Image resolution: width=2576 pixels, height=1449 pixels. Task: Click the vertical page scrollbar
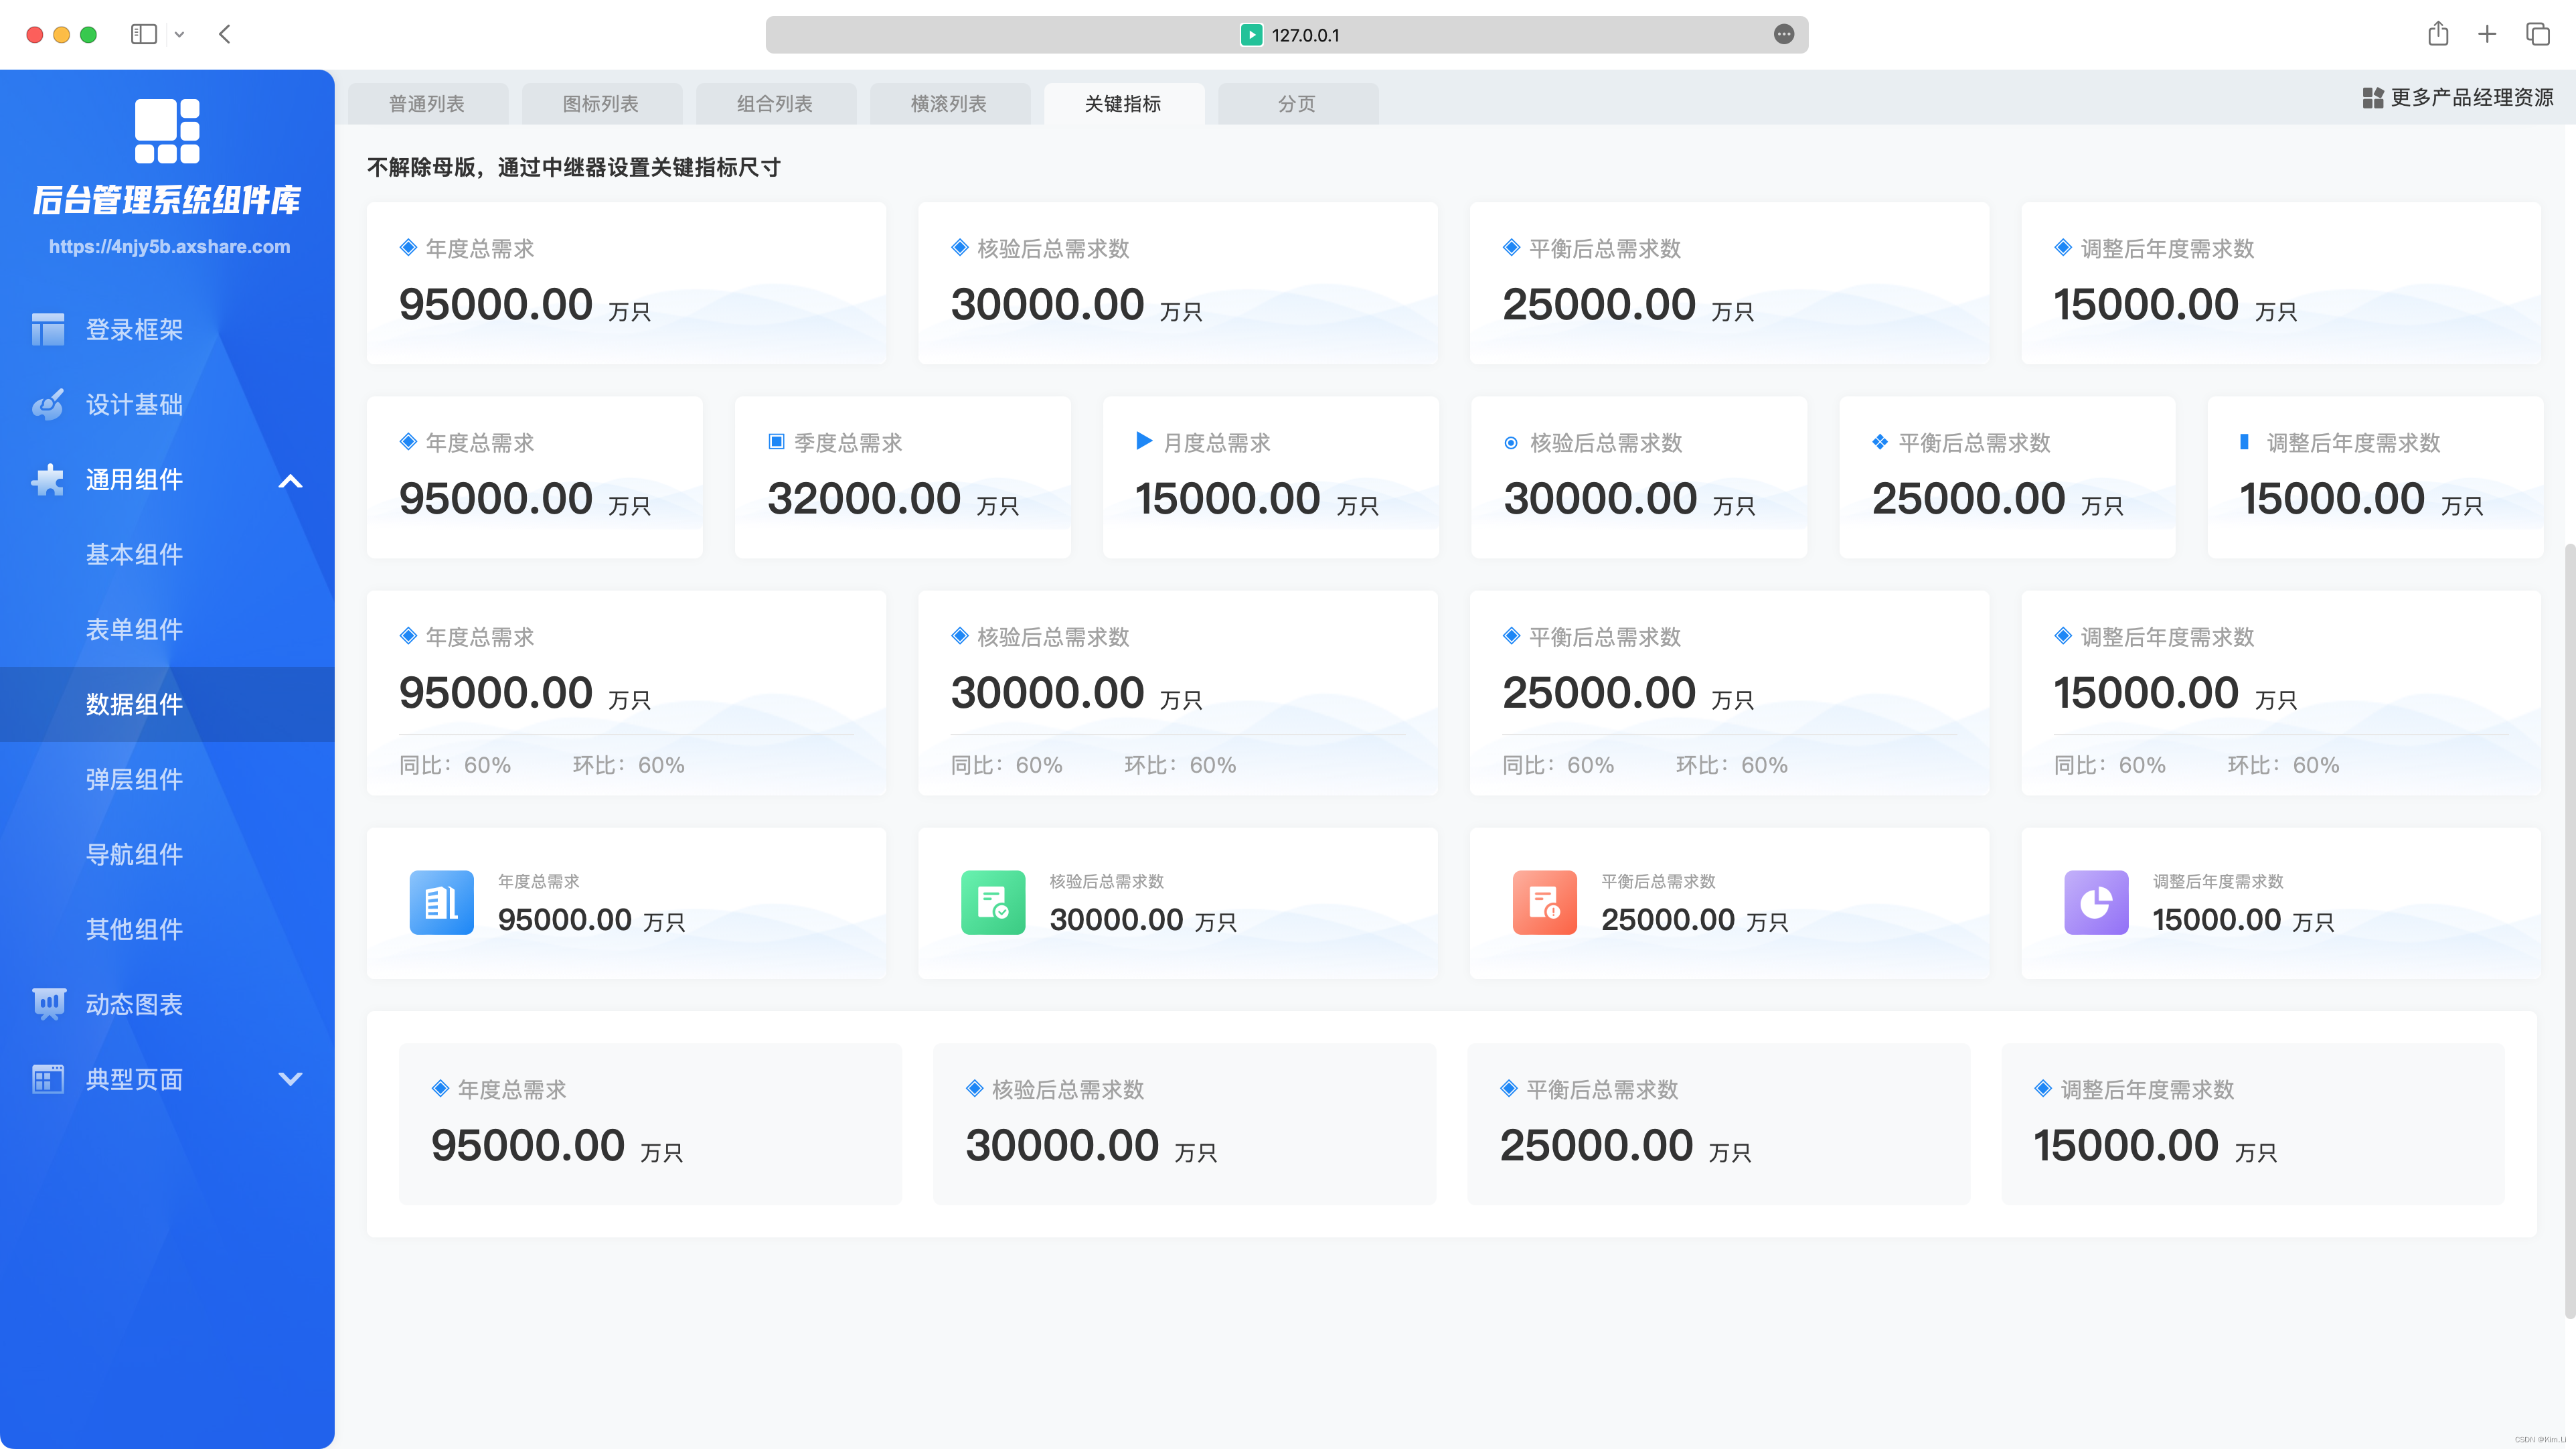click(x=2570, y=930)
